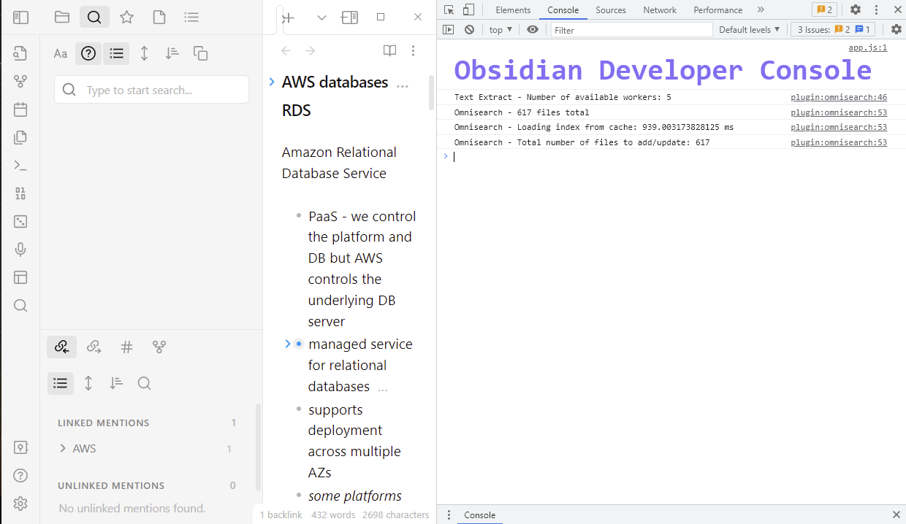Toggle the right sidebar in Obsidian

click(349, 18)
